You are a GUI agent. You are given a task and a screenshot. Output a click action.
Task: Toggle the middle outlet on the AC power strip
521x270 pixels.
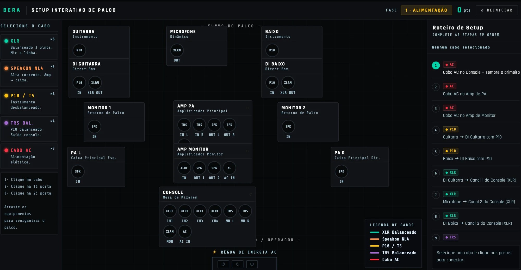[x=238, y=264]
